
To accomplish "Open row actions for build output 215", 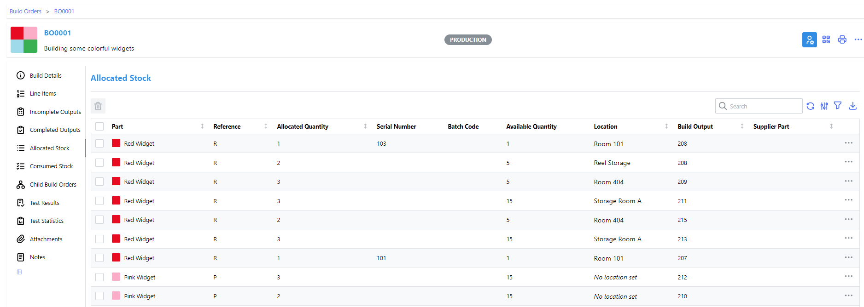I will pos(849,219).
